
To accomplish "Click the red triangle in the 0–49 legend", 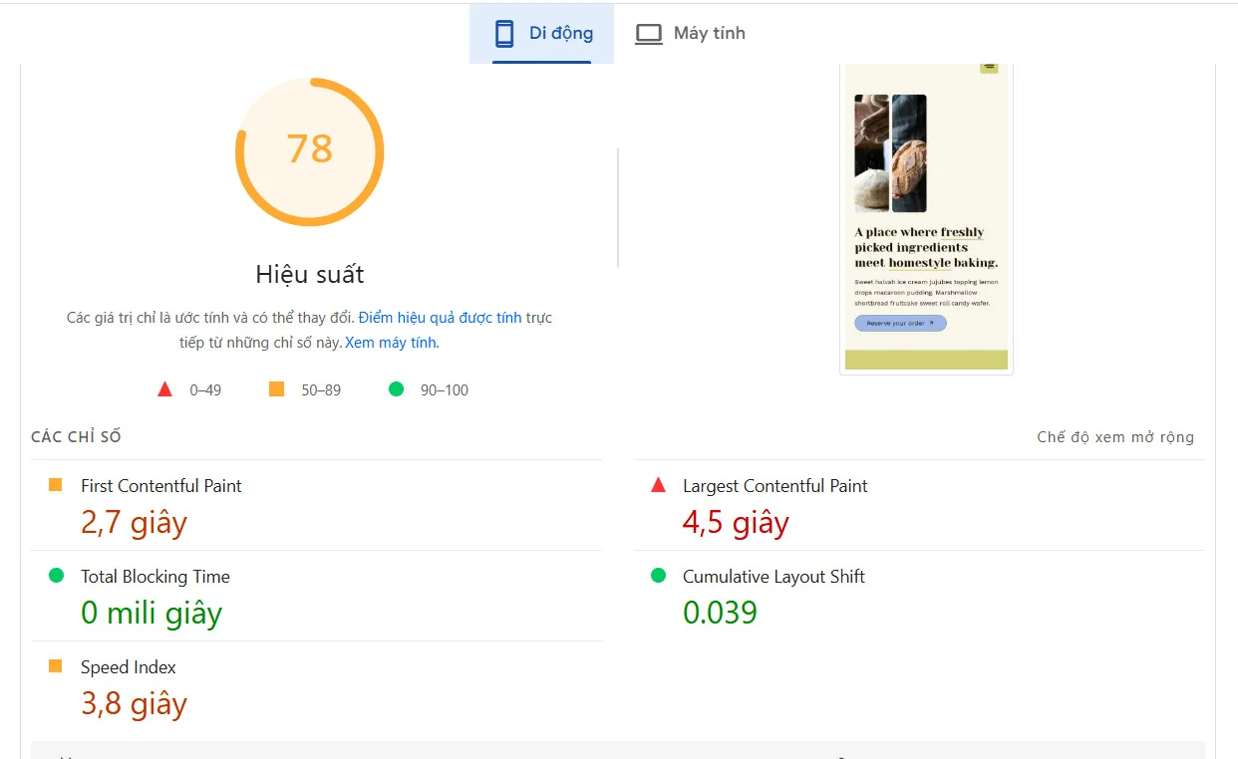I will click(x=164, y=388).
